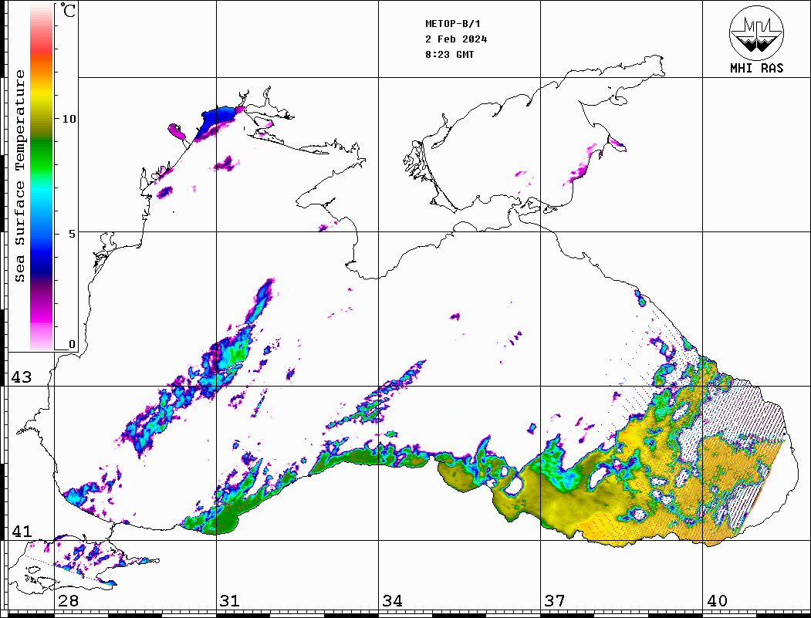The image size is (811, 618).
Task: Click the date 2 Feb 2024
Action: [456, 39]
